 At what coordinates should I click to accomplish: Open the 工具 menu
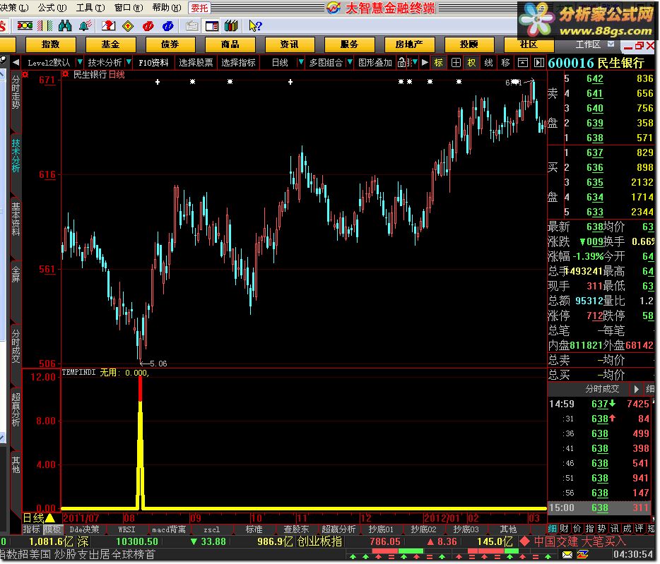pyautogui.click(x=90, y=8)
